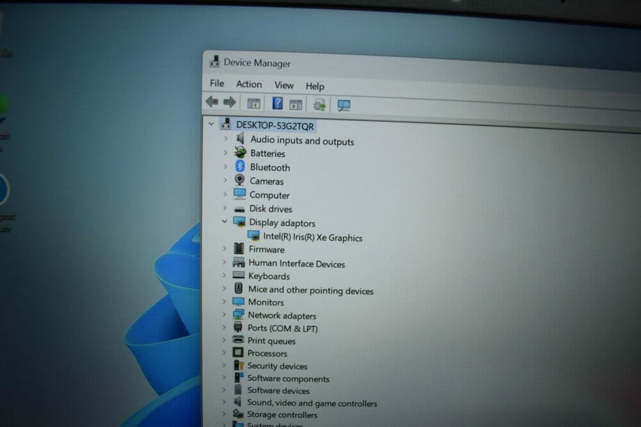The image size is (641, 427).
Task: Click the Mice and pointing devices icon
Action: pos(238,288)
